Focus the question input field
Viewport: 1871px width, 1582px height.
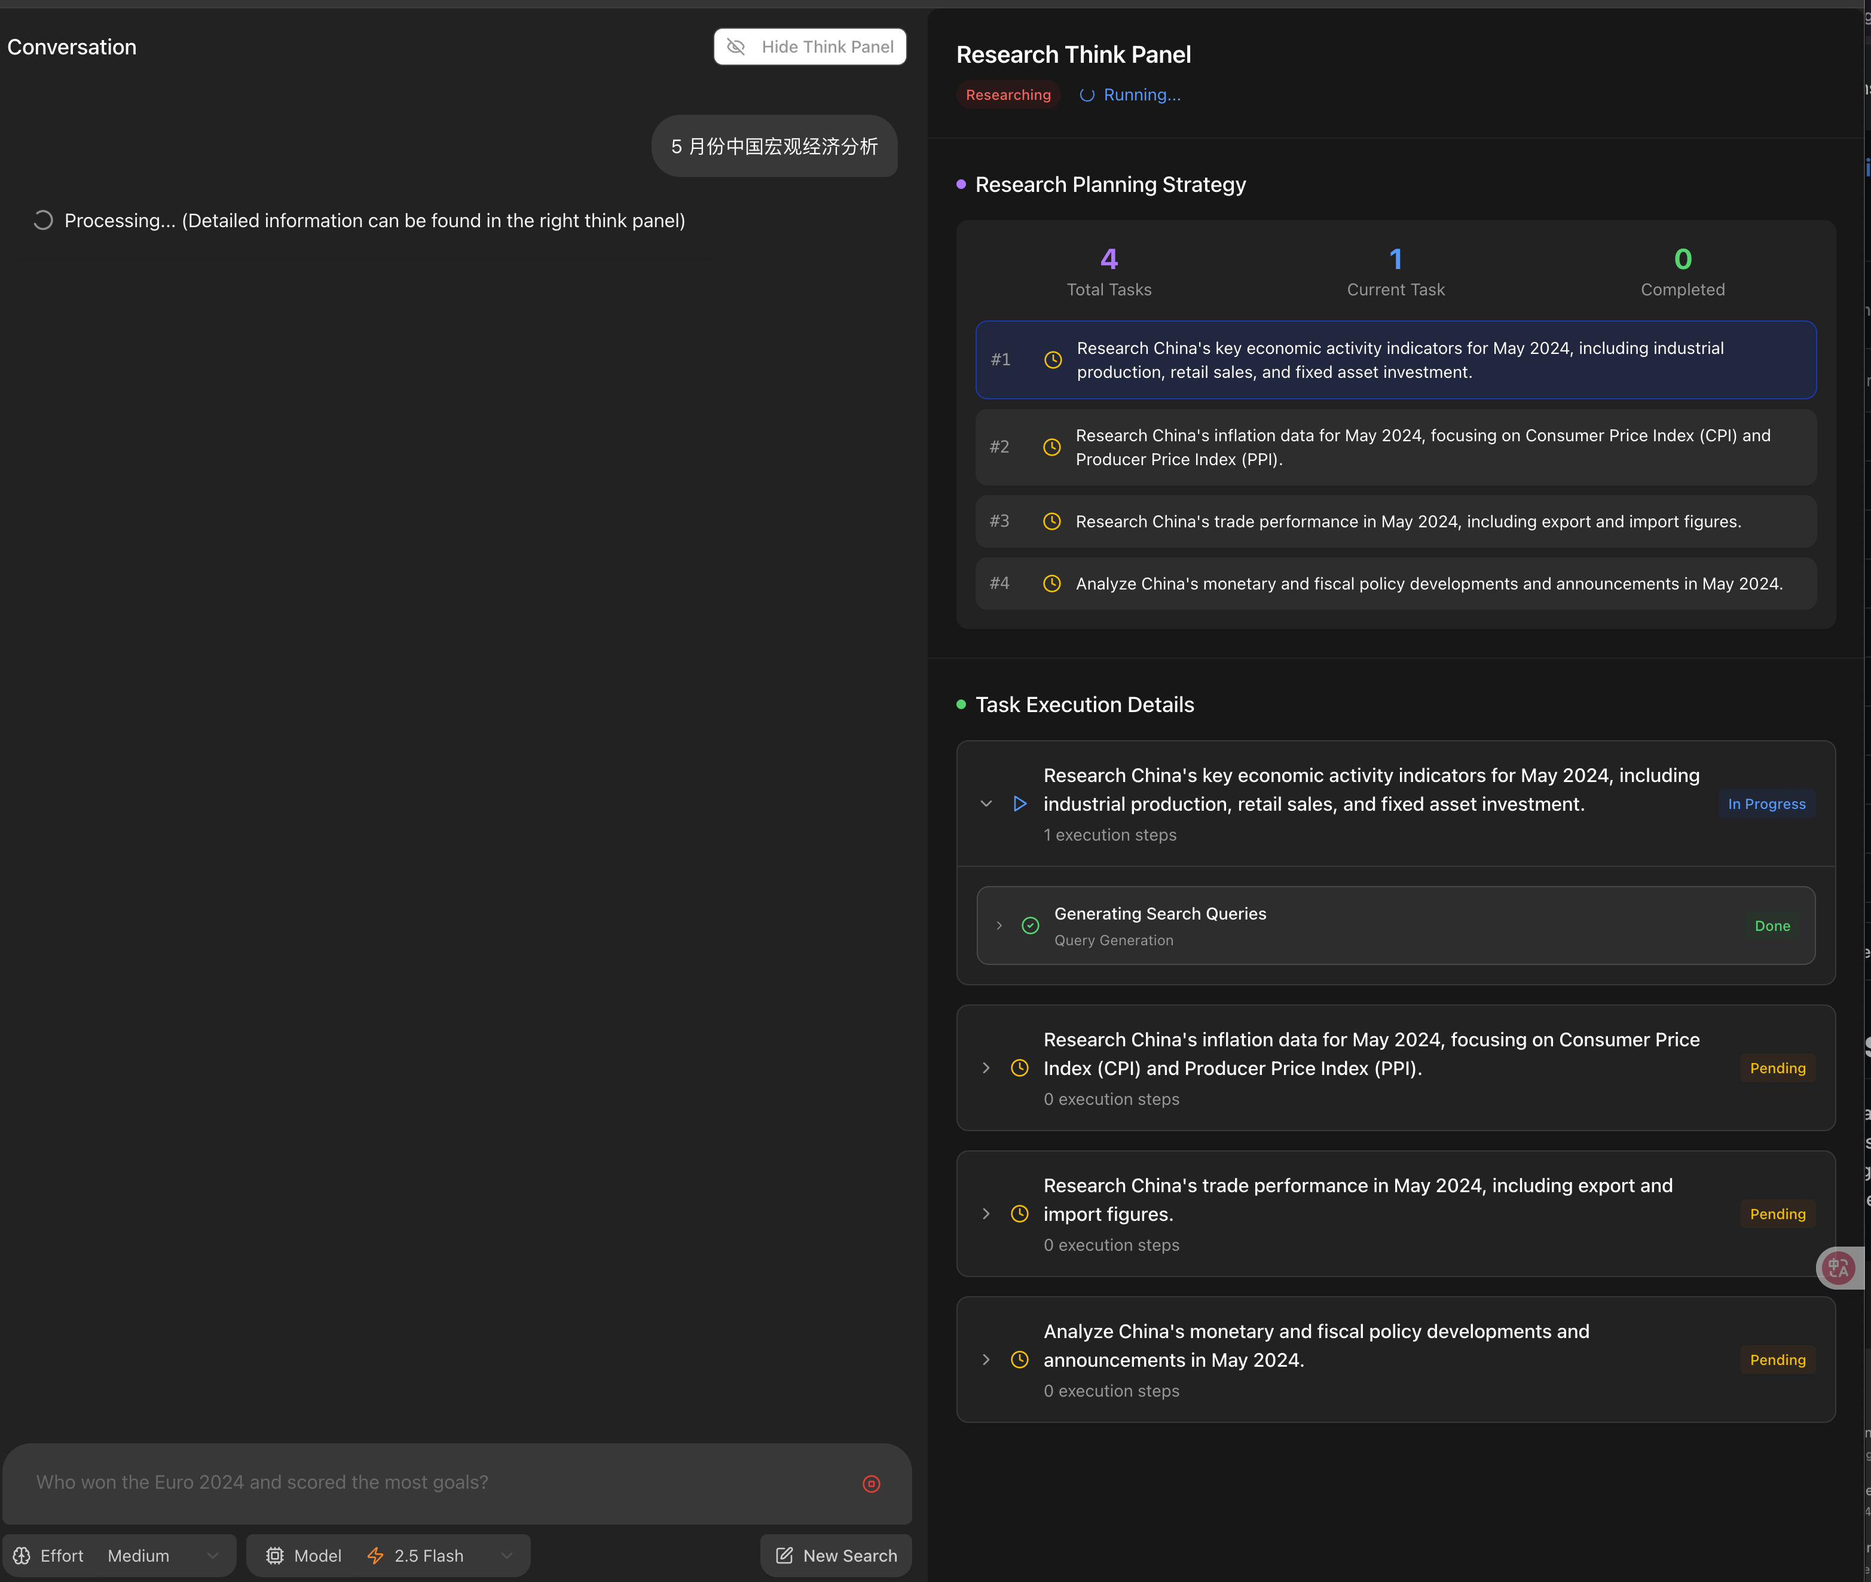430,1483
